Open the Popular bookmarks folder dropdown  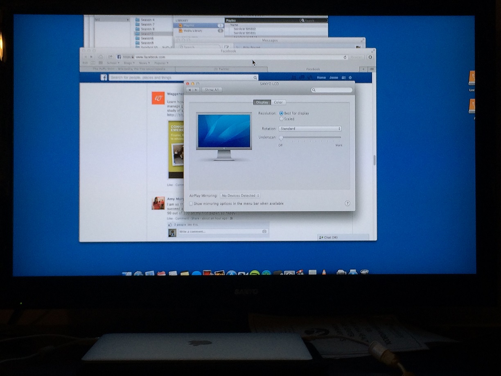[x=161, y=63]
